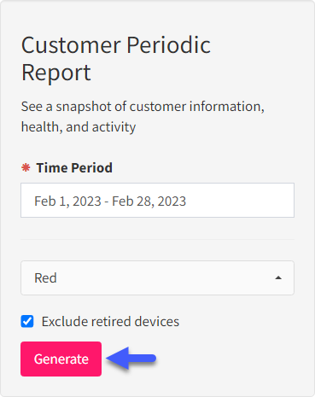The height and width of the screenshot is (397, 315).
Task: Click the horizontal divider below Time Period
Action: coord(157,239)
